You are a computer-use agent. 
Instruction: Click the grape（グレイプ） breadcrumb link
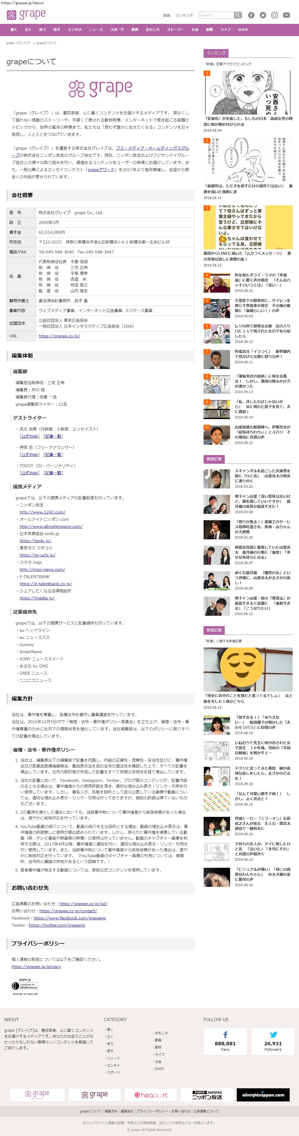pos(19,43)
